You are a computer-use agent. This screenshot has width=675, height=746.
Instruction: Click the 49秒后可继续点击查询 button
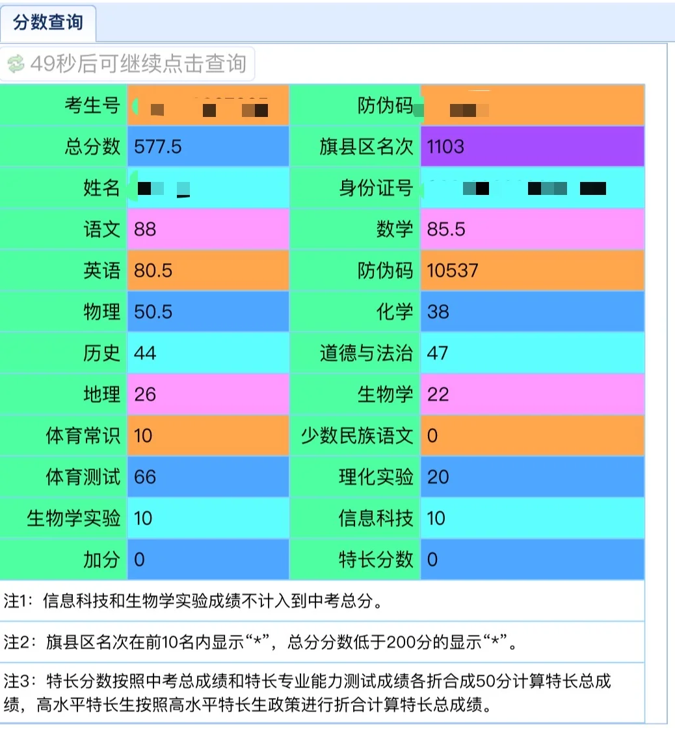pyautogui.click(x=127, y=63)
